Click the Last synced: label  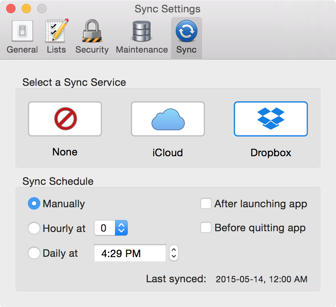176,279
